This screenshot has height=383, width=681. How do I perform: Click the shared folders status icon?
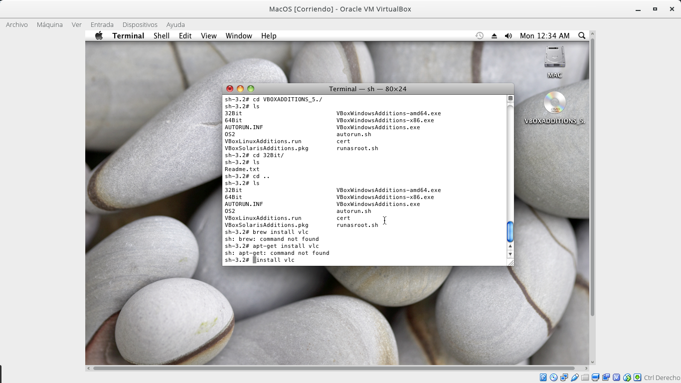coord(585,378)
